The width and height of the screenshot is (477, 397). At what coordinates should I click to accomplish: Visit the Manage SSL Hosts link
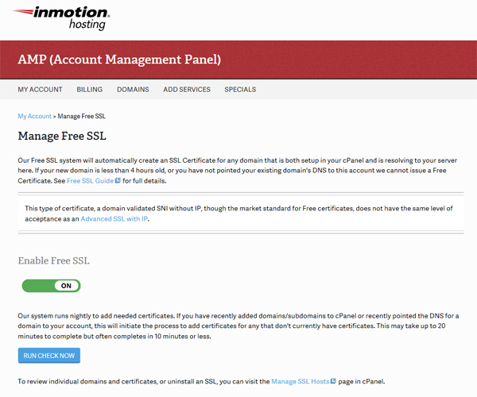(301, 381)
